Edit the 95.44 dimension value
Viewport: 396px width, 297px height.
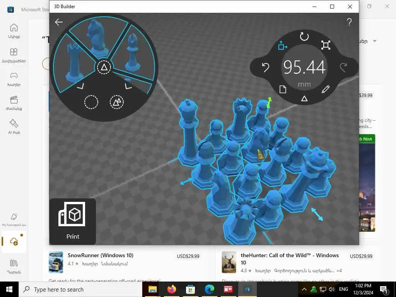click(x=304, y=67)
